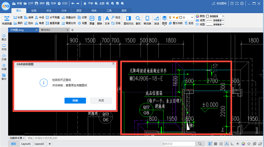Toggle grid display in status bar
264x147 pixels.
click(x=216, y=144)
